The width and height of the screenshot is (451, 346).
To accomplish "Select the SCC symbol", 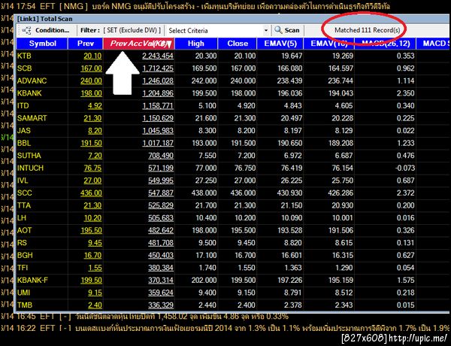I will [x=25, y=193].
